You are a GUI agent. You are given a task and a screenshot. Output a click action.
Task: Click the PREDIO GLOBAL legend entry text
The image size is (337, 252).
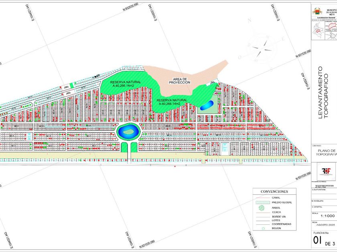point(282,202)
